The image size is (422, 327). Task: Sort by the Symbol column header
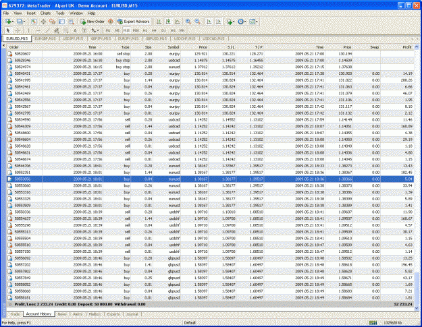click(167, 47)
